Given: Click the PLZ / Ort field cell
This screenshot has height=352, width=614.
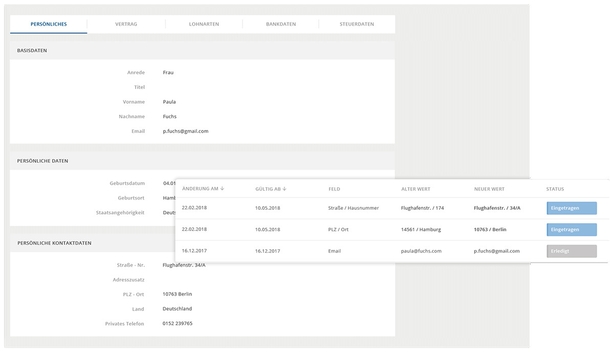Looking at the screenshot, I should [338, 230].
